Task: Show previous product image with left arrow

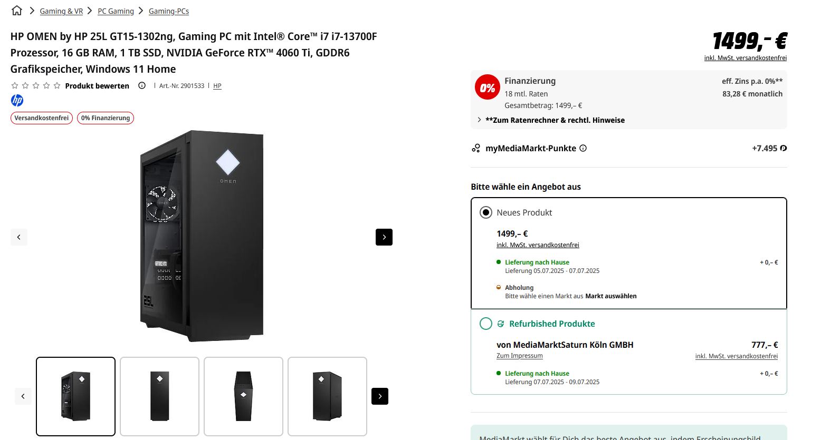Action: coord(19,237)
